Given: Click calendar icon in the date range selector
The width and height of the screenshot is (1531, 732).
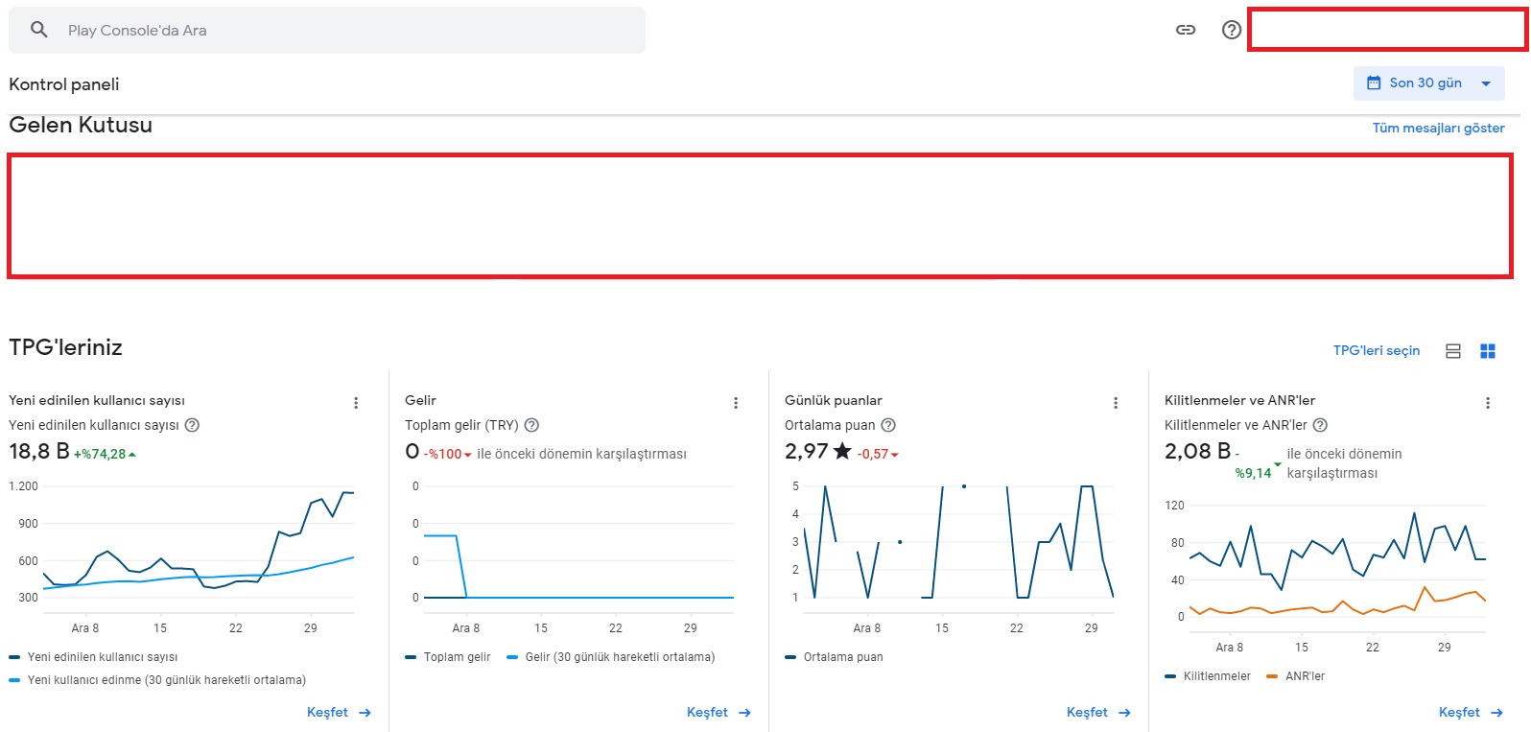Looking at the screenshot, I should [1374, 83].
